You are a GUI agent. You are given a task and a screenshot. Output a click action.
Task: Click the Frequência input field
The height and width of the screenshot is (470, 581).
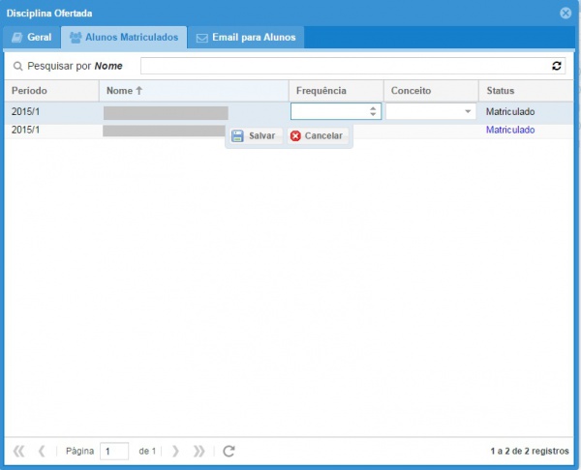(329, 111)
